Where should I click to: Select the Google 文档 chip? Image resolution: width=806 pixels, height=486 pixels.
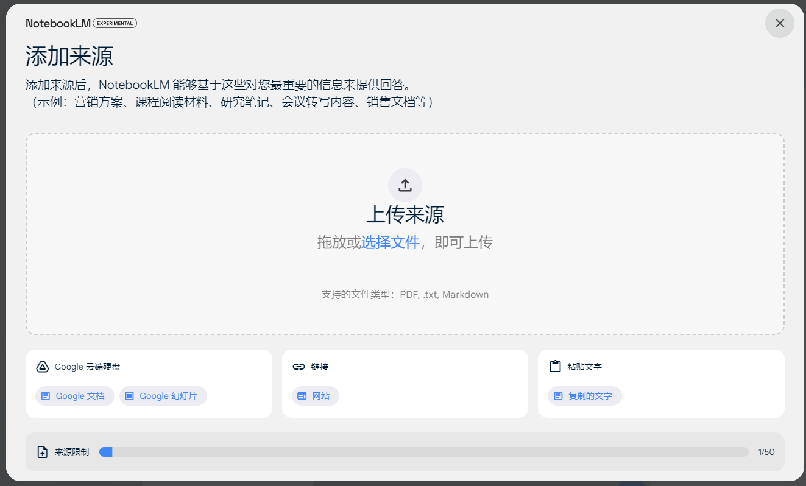pos(75,396)
